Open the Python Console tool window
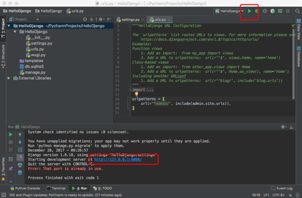The height and width of the screenshot is (198, 302). pos(25,189)
